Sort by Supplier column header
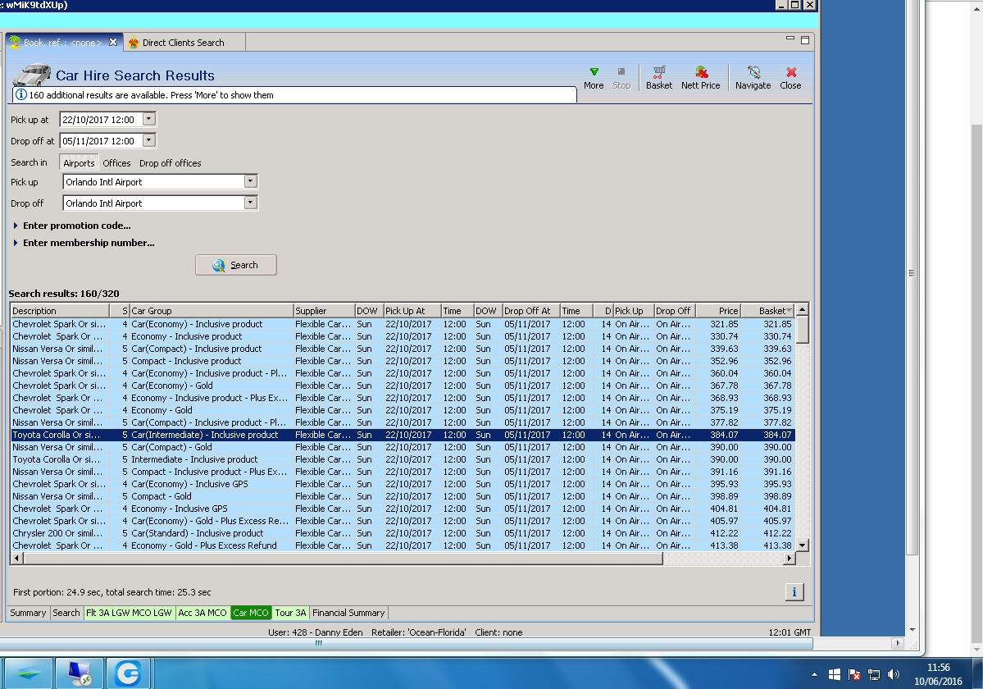This screenshot has width=983, height=689. click(x=324, y=311)
